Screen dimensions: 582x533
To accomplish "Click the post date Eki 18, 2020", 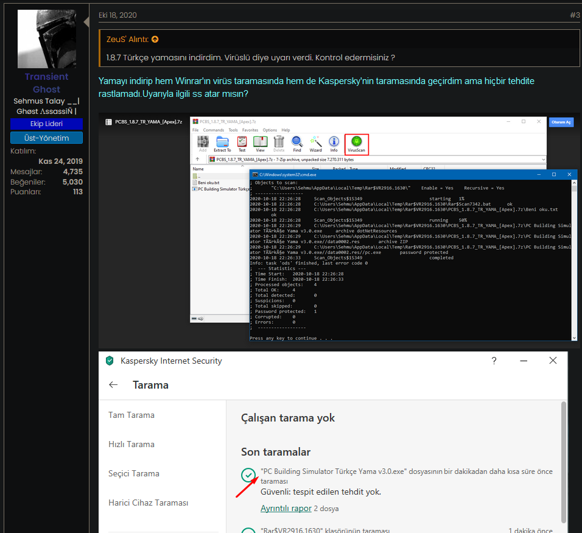I will 117,15.
